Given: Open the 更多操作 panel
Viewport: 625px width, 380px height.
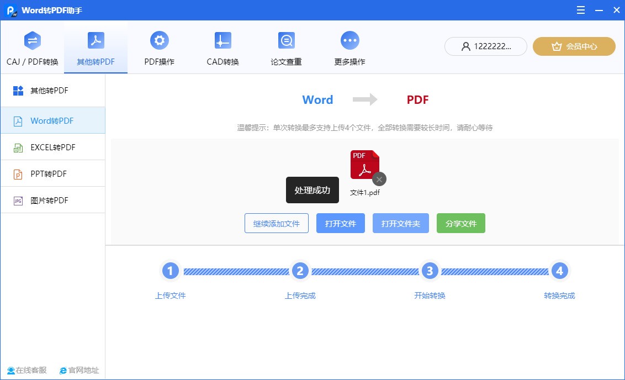Looking at the screenshot, I should (x=349, y=41).
